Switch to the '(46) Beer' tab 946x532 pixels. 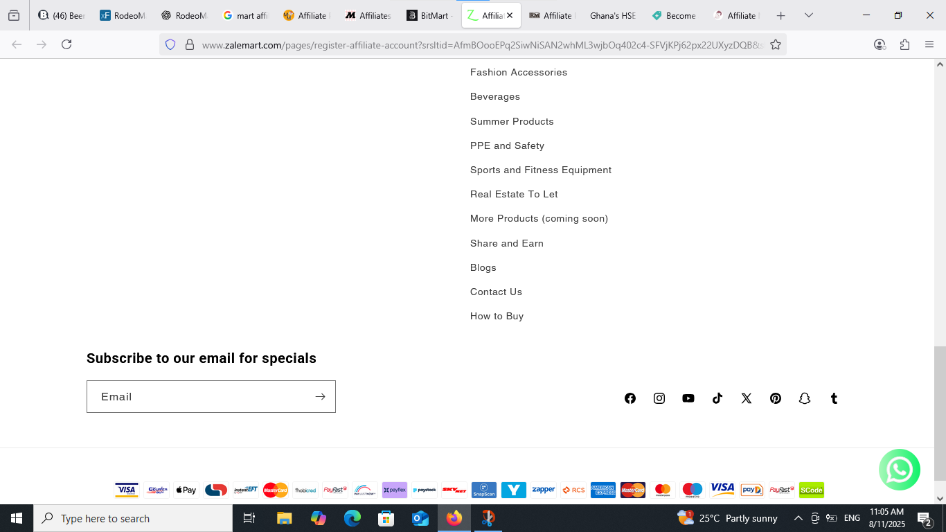click(61, 15)
